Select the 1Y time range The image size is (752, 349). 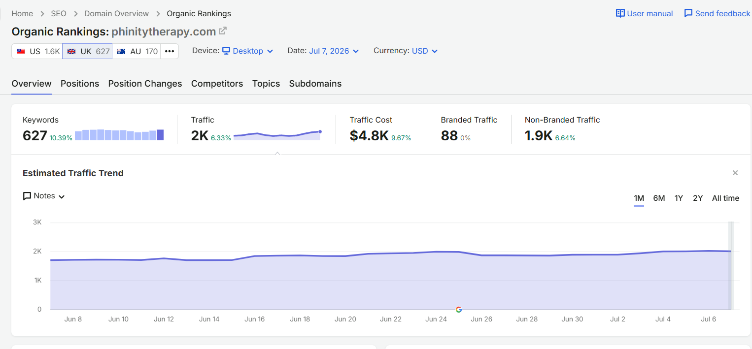[x=679, y=198]
